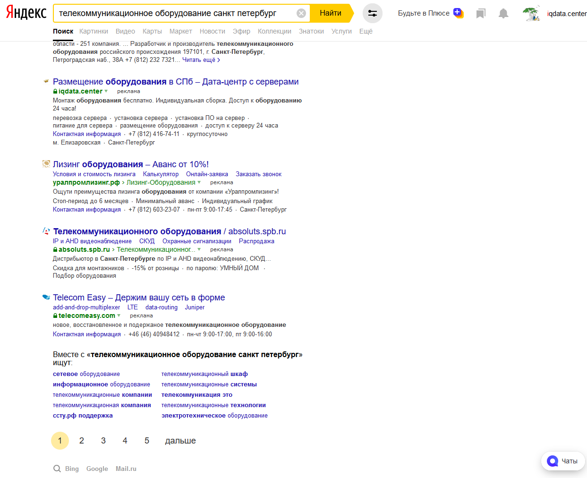Image resolution: width=587 pixels, height=478 pixels.
Task: Open the Yandex Plus badge icon
Action: [x=458, y=13]
